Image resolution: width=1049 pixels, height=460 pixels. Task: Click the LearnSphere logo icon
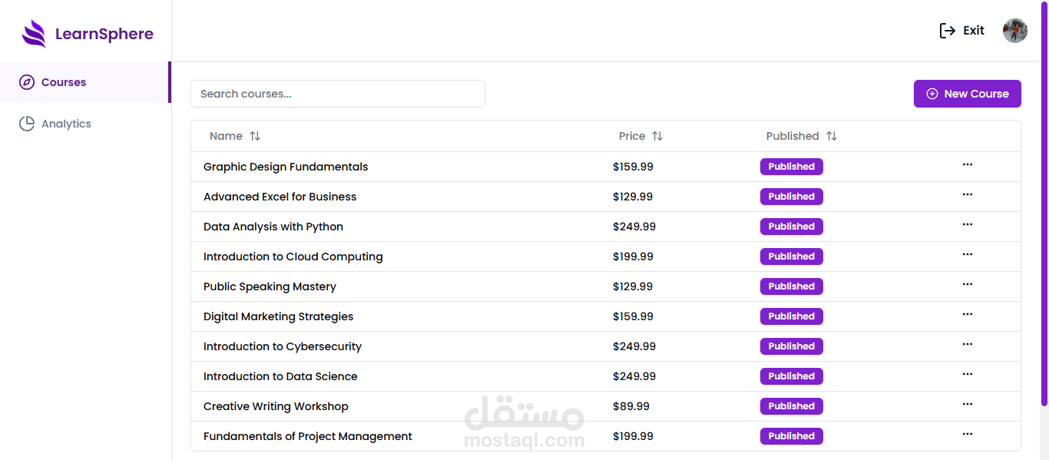34,34
